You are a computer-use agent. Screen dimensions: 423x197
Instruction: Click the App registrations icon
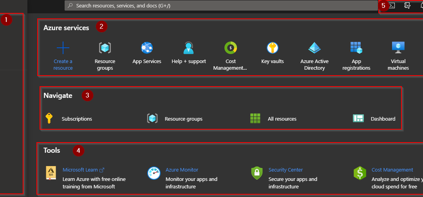tap(356, 48)
